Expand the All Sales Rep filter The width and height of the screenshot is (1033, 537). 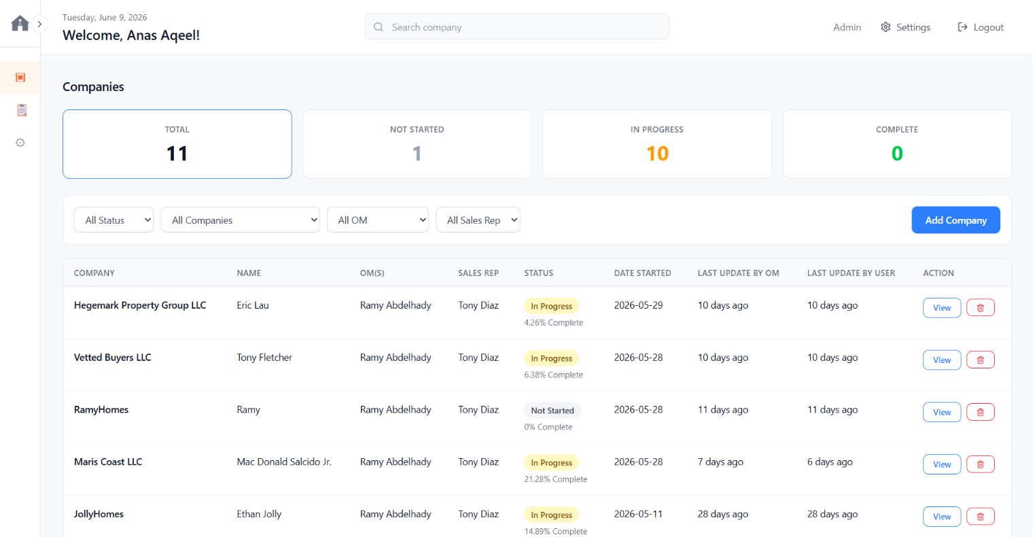(x=478, y=220)
